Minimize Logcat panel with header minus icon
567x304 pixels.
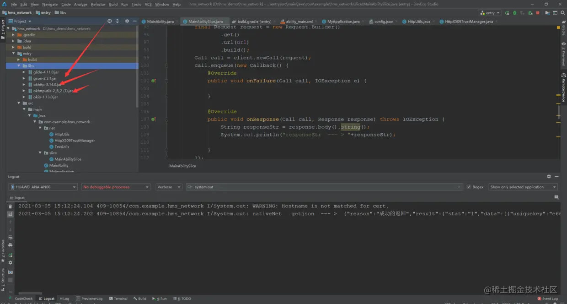[556, 176]
